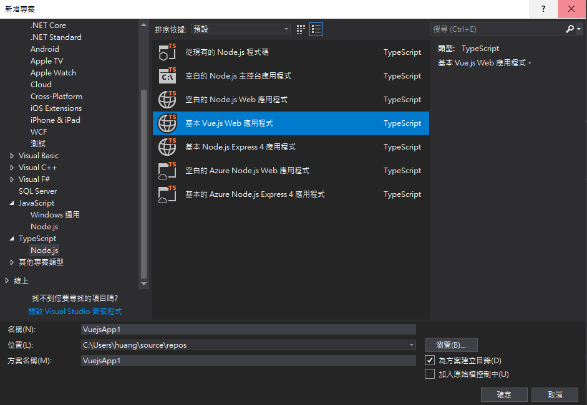
Task: Open the help question mark button
Action: click(x=543, y=9)
